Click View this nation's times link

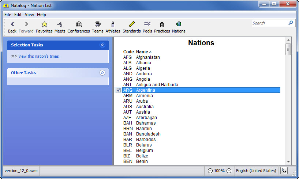tap(38, 56)
